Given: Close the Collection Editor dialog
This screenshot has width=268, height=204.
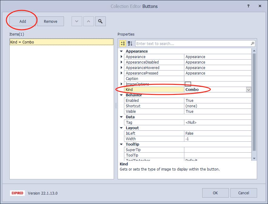Looking at the screenshot, I should point(260,6).
